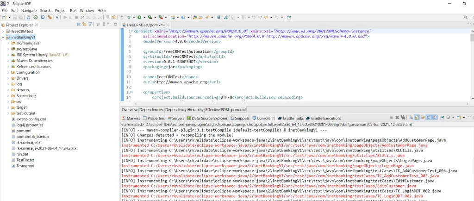The width and height of the screenshot is (474, 201).
Task: Select the Screenshots folder
Action: click(x=26, y=96)
